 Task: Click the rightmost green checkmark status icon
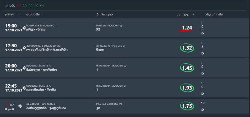point(42,5)
